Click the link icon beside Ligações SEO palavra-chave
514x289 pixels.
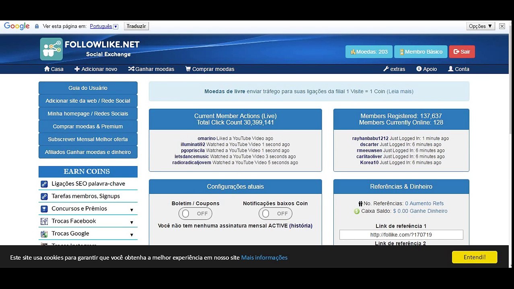point(44,184)
